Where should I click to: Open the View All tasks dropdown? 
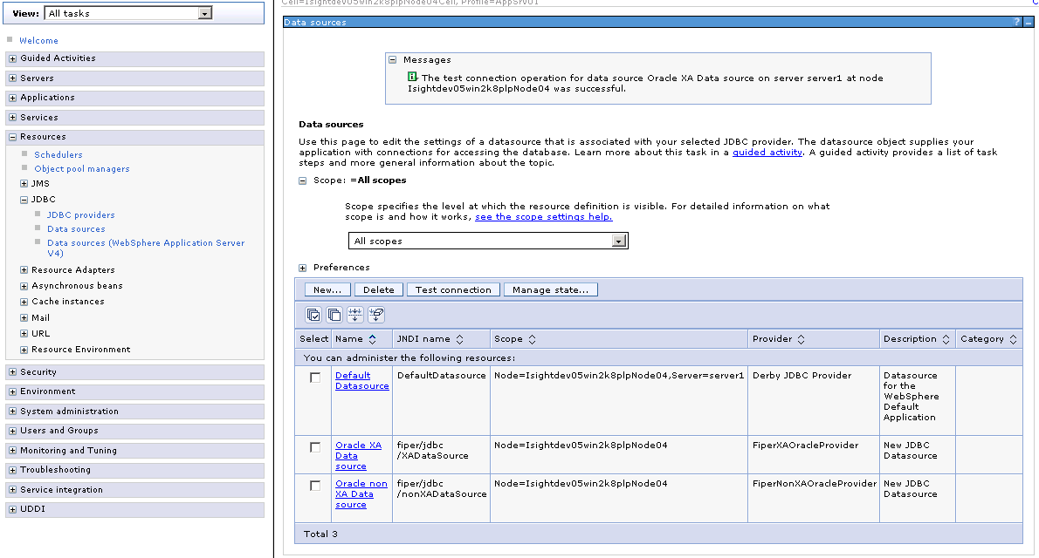point(204,13)
